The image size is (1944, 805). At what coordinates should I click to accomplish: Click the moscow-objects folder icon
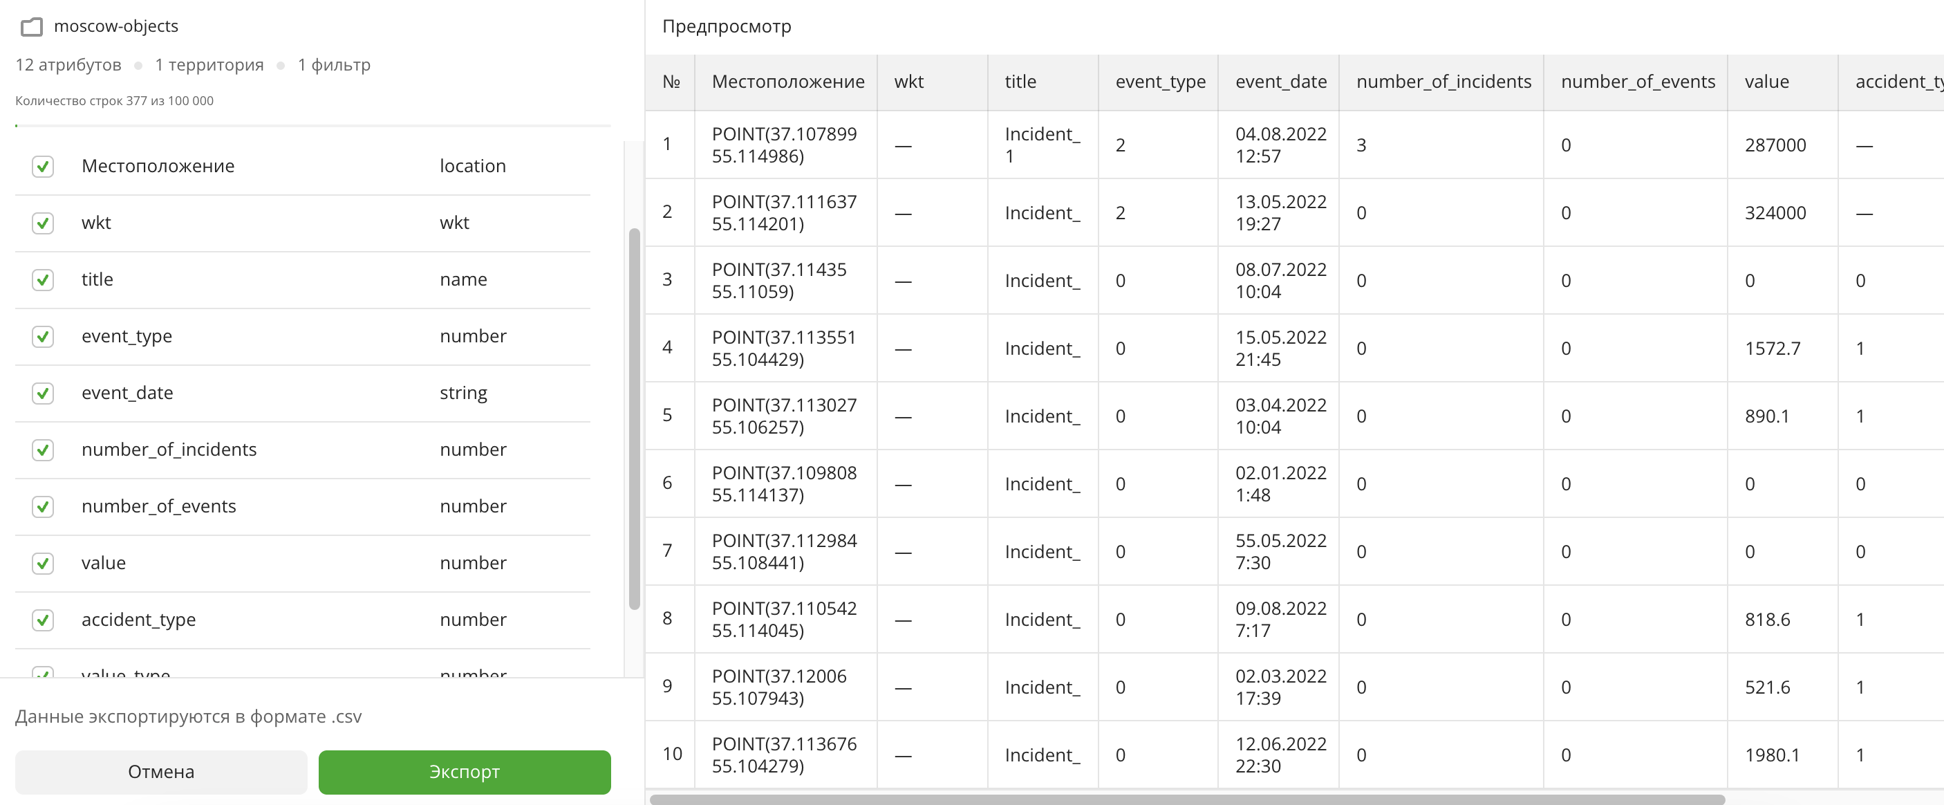[x=32, y=27]
